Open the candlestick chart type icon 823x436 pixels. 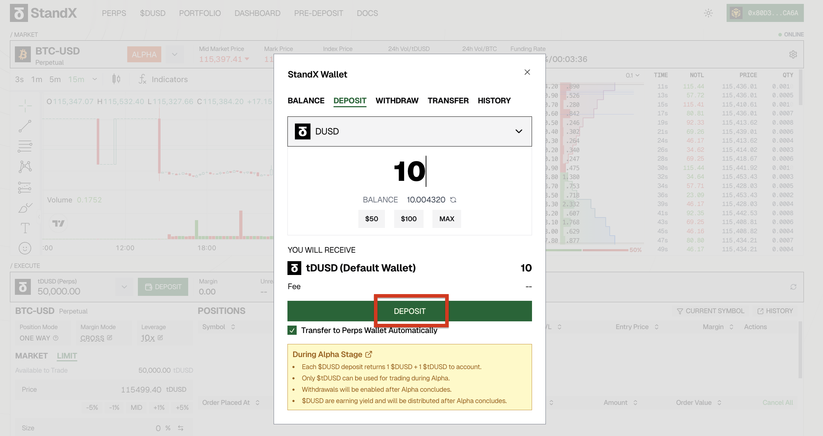point(116,79)
